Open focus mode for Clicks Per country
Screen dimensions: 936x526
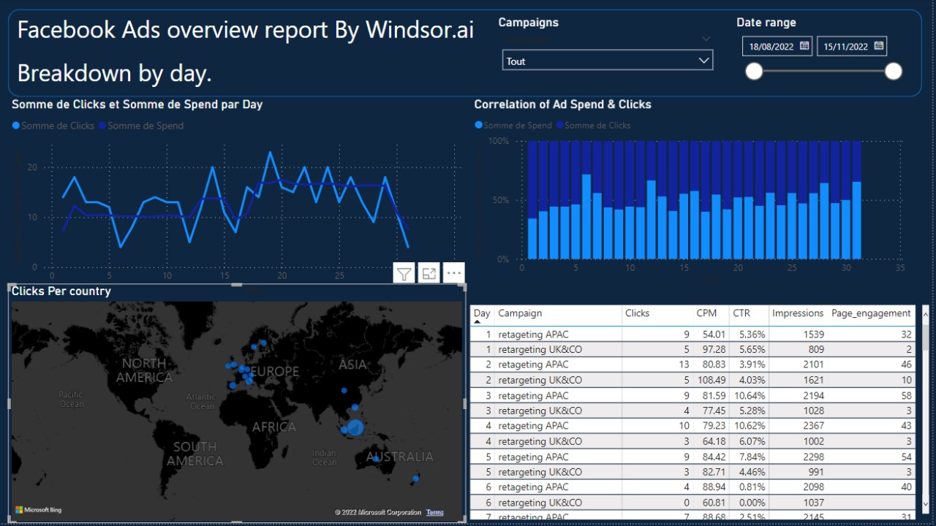[429, 274]
